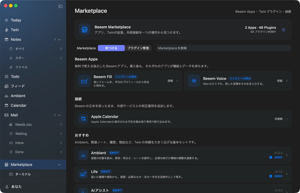
Task: Click the Beeem Fill インストール済み badge
Action: tap(126, 77)
